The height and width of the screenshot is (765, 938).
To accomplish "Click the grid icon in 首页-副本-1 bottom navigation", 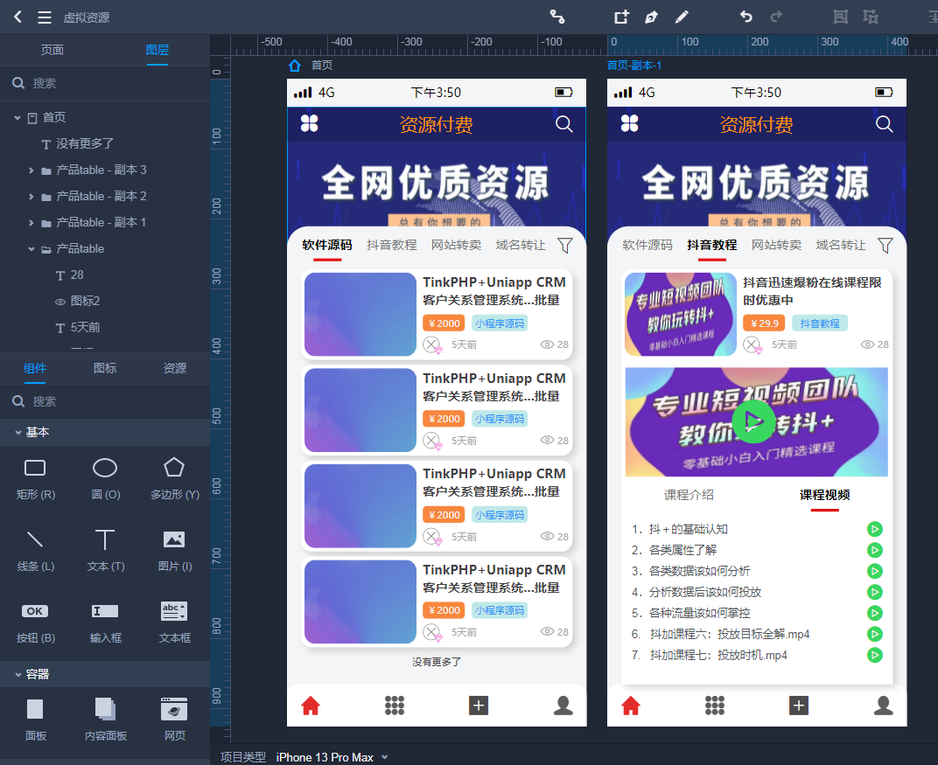I will (x=715, y=706).
